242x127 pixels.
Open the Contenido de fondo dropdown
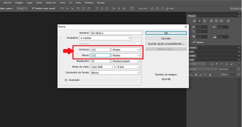point(115,73)
